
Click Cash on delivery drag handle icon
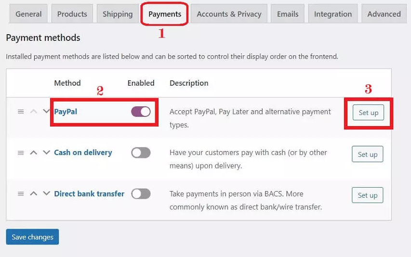(x=21, y=153)
